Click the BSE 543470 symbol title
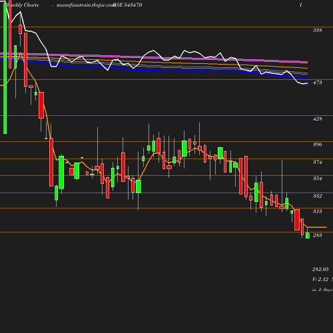 pyautogui.click(x=127, y=5)
